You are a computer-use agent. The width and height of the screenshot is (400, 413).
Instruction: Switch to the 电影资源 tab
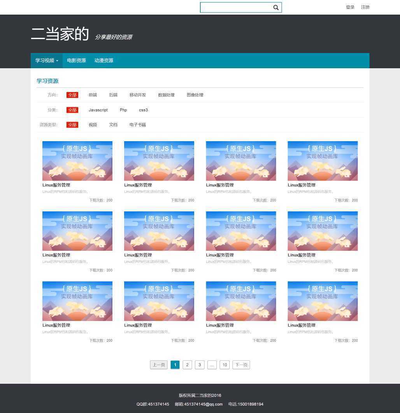[76, 60]
